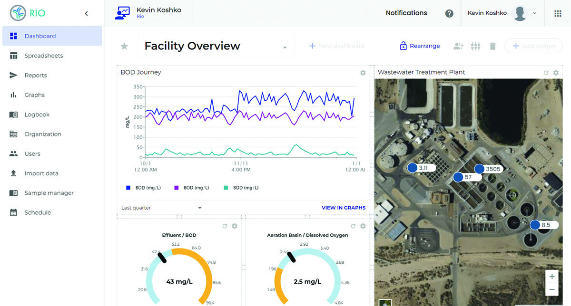Open the help question mark icon
The width and height of the screenshot is (571, 306).
click(449, 13)
